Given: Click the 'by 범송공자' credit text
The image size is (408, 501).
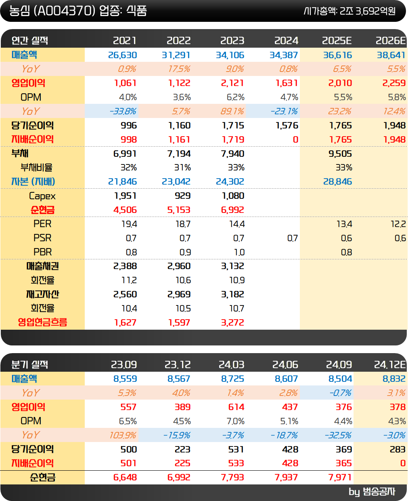Looking at the screenshot, I should [x=372, y=492].
